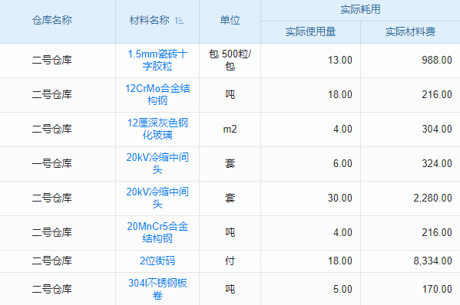Click the sort icon beside 材料名称

click(179, 21)
